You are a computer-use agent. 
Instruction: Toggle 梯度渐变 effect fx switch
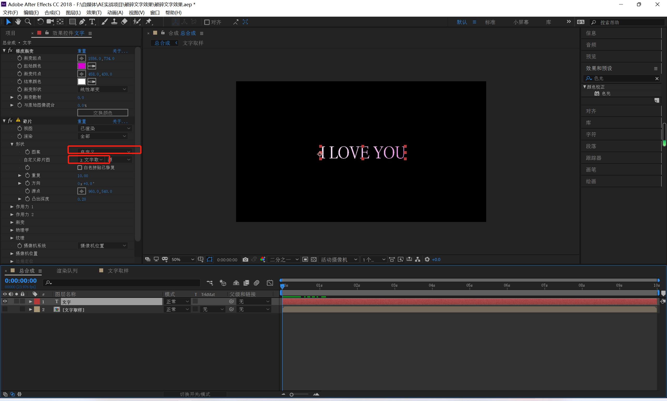[10, 51]
